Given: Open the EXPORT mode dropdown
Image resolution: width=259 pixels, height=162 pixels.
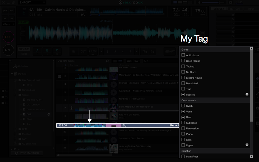Looking at the screenshot, I should click(32, 3).
